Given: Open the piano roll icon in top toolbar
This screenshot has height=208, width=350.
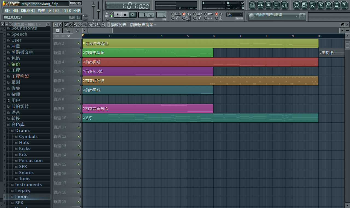Looking at the screenshot, I should (268, 5).
